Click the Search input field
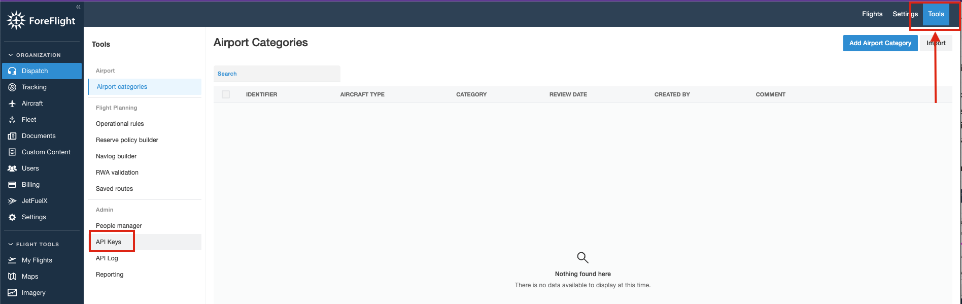 pyautogui.click(x=277, y=74)
